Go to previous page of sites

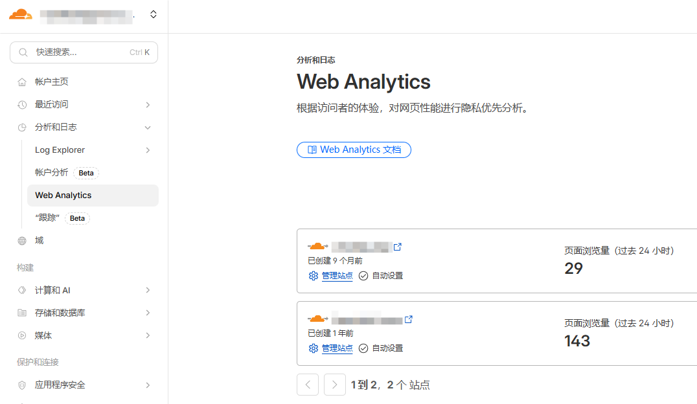coord(308,385)
